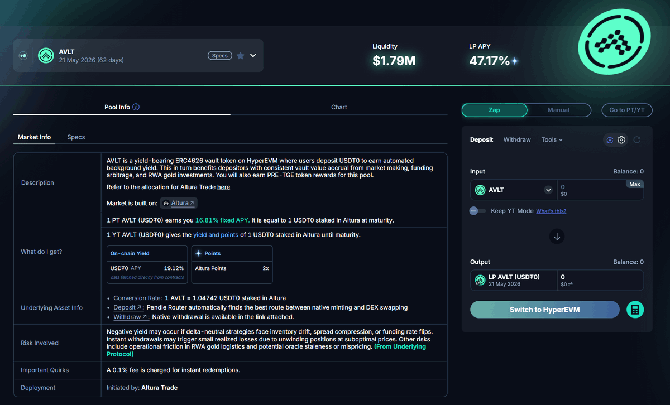The image size is (670, 405).
Task: Open the Altura protocol link chip
Action: (x=179, y=203)
